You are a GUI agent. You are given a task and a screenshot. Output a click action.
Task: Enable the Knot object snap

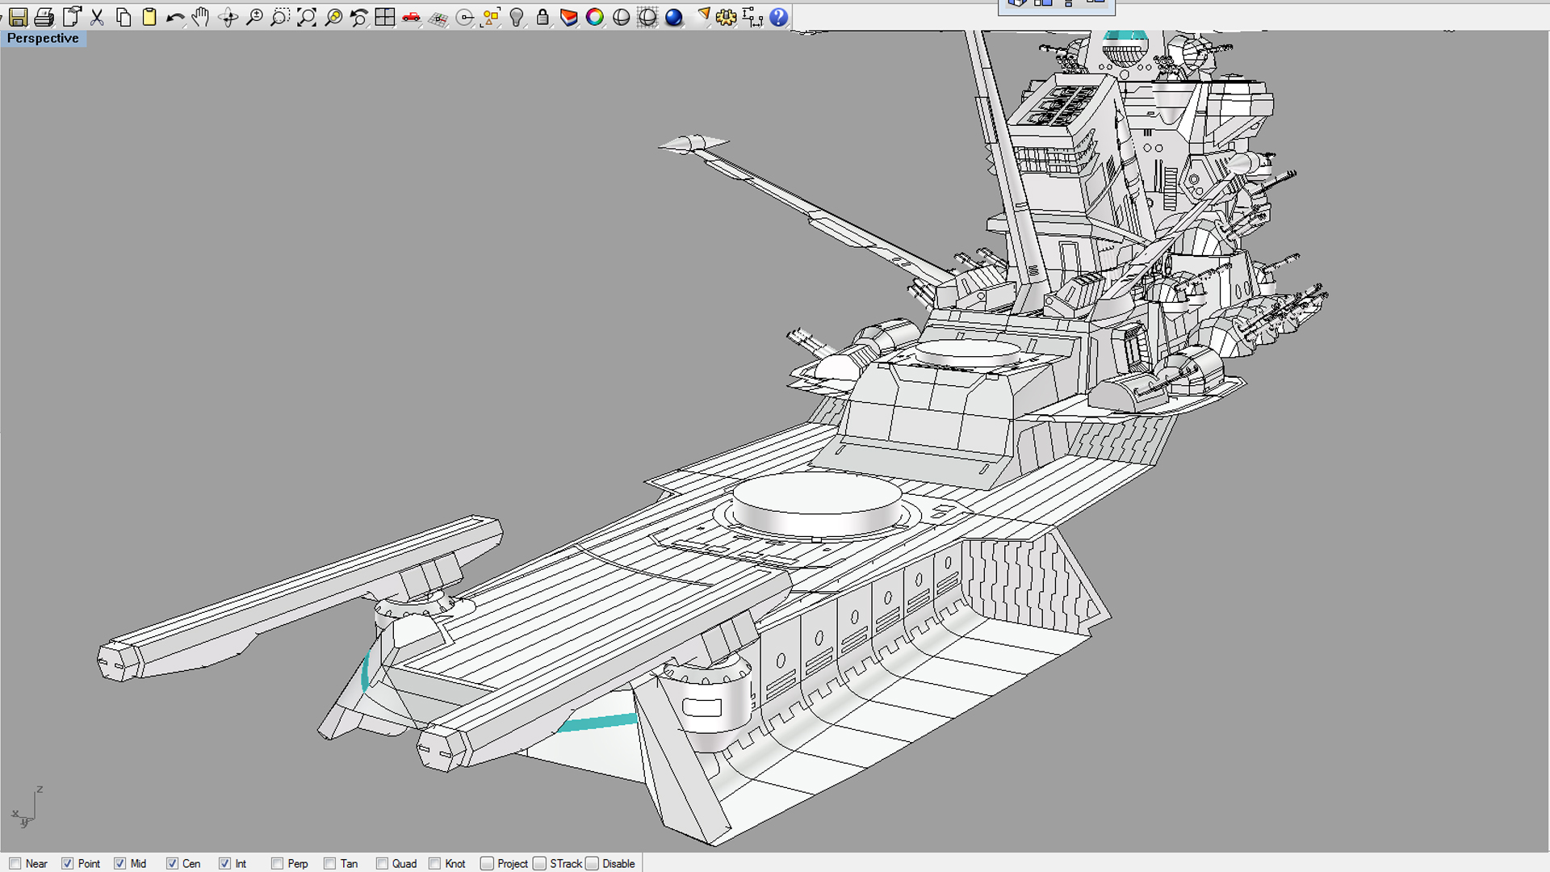pyautogui.click(x=435, y=864)
